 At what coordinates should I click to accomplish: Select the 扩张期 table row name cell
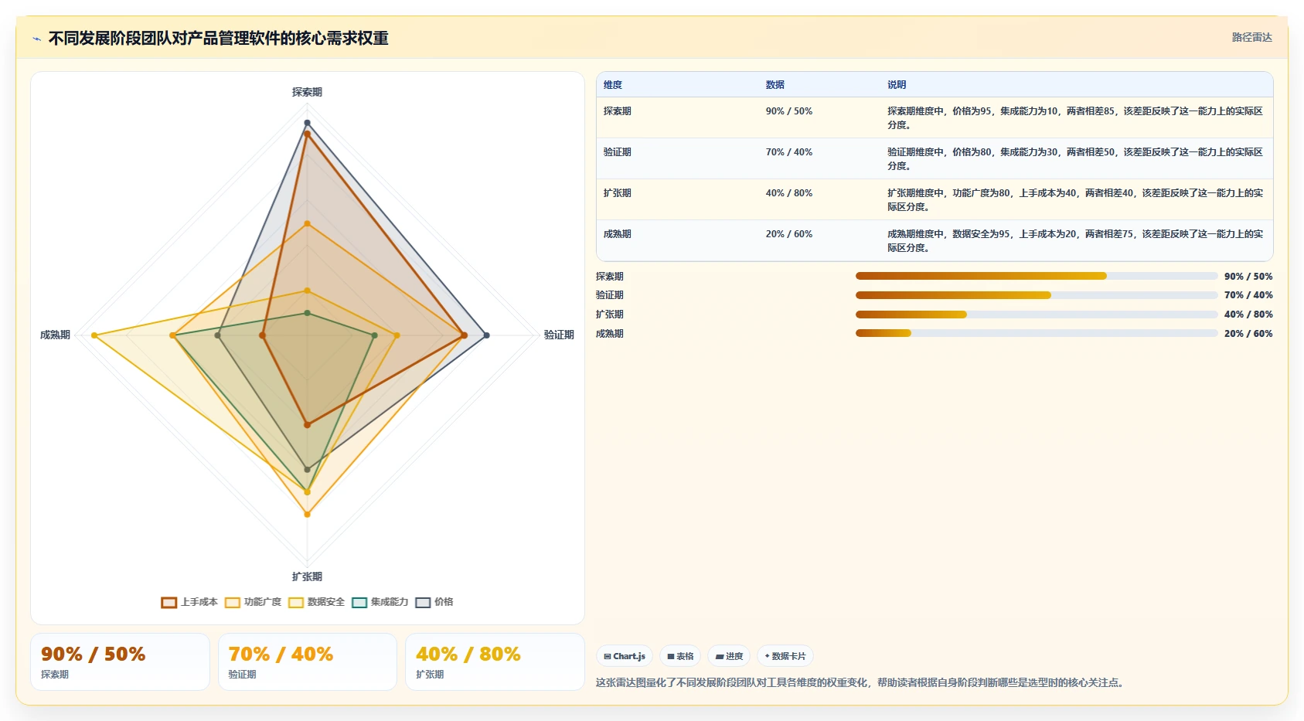pyautogui.click(x=618, y=193)
